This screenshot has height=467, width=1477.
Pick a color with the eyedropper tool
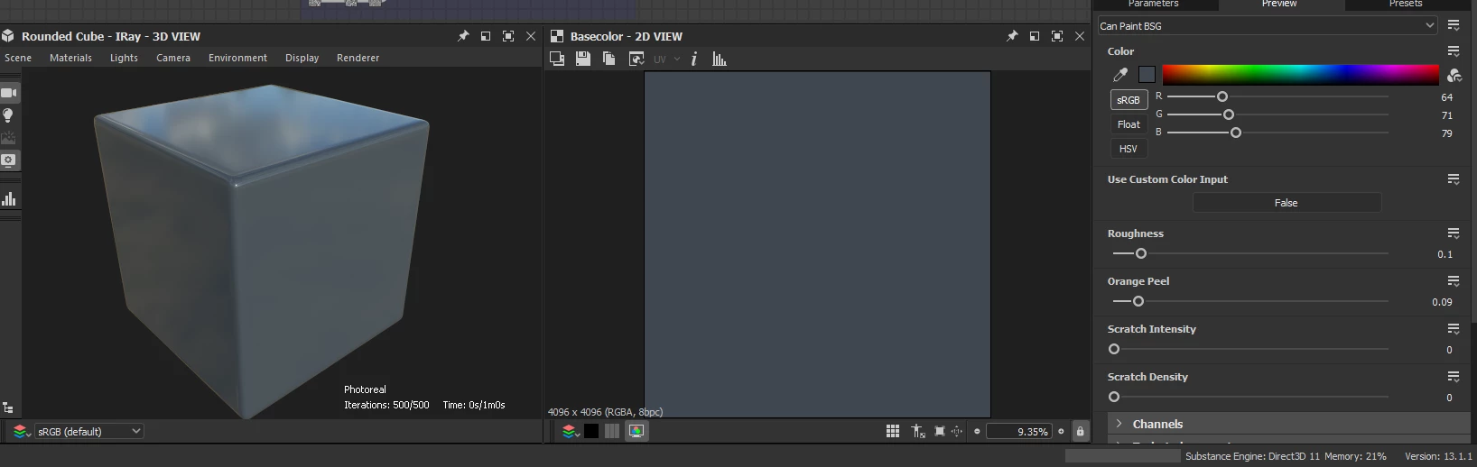1120,74
